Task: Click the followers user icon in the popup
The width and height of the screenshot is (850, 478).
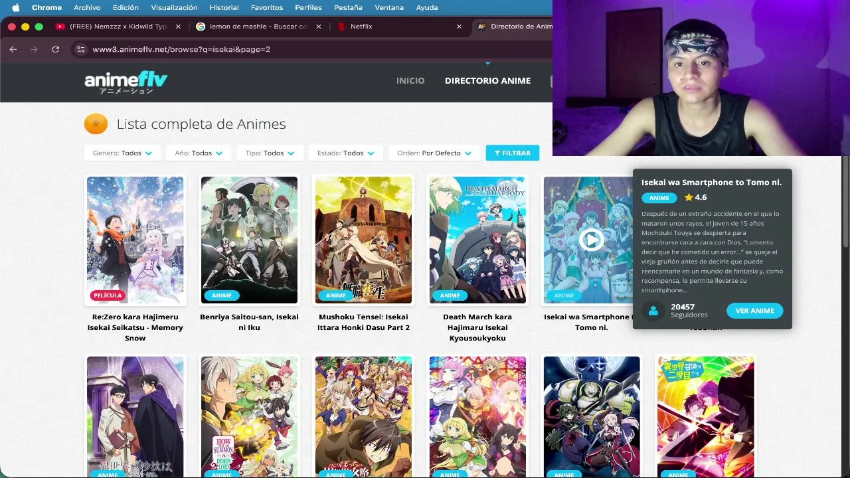Action: pos(653,311)
